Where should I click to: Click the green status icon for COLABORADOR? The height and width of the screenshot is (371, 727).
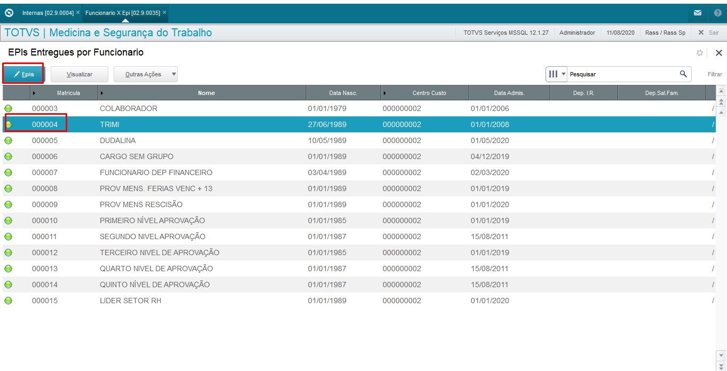pyautogui.click(x=8, y=108)
